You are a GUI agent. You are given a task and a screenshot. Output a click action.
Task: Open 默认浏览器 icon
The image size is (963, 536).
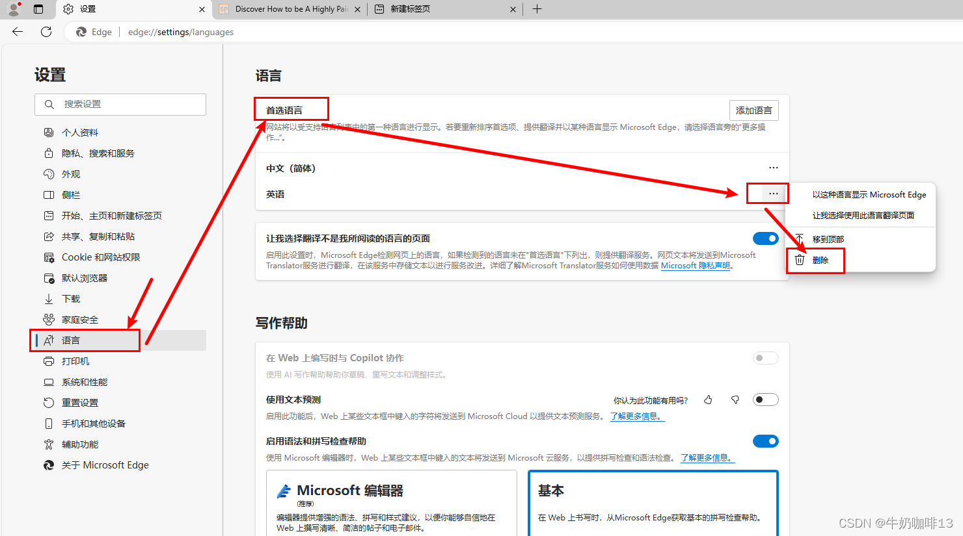point(49,278)
